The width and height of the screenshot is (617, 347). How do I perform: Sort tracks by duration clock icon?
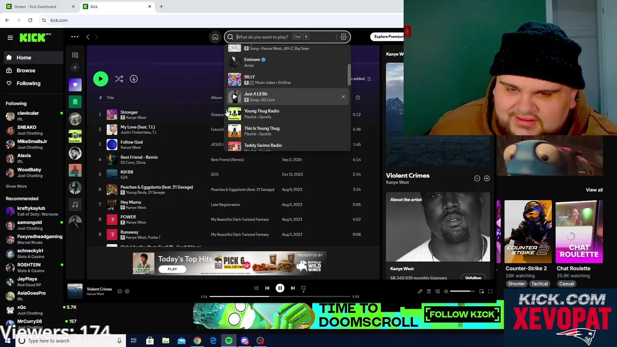(x=358, y=97)
